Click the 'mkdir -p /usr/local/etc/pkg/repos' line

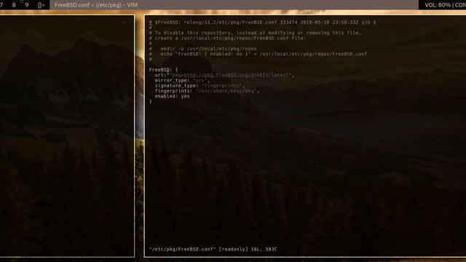[x=202, y=49]
